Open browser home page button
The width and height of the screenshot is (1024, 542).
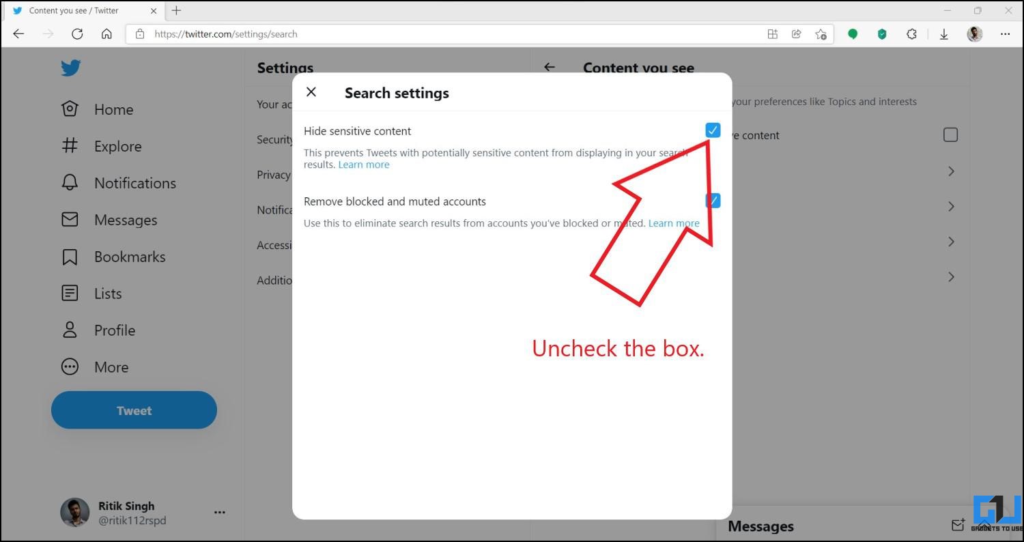[106, 34]
